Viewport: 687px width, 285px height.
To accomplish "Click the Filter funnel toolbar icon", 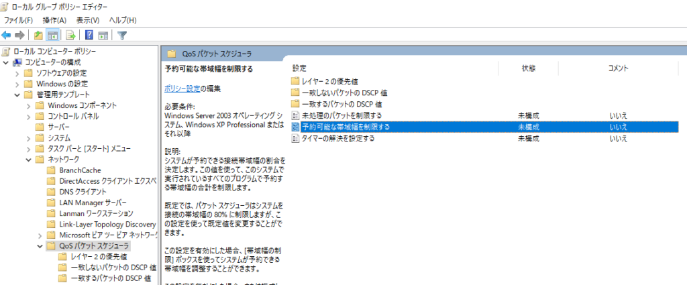I will (x=122, y=35).
